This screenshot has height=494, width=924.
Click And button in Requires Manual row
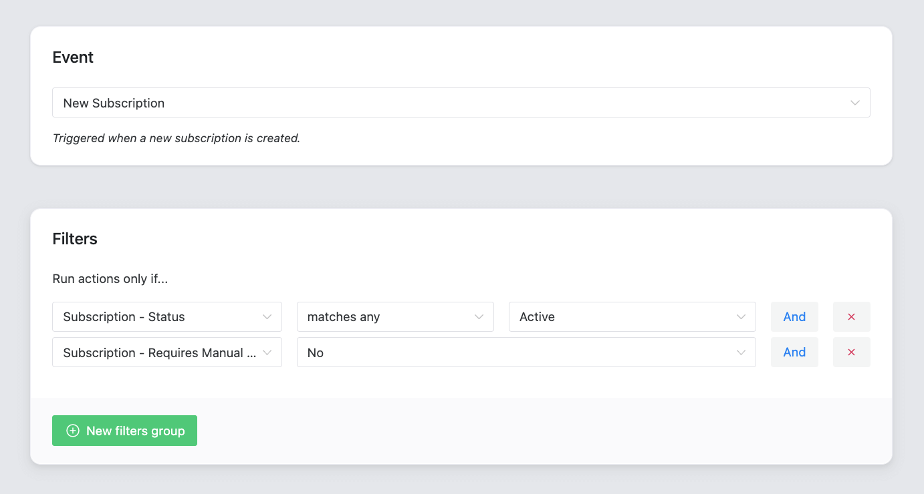point(794,352)
